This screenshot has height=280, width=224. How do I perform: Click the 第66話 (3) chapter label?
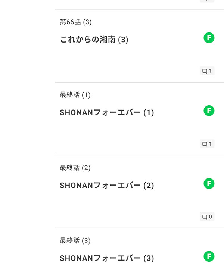coord(75,22)
